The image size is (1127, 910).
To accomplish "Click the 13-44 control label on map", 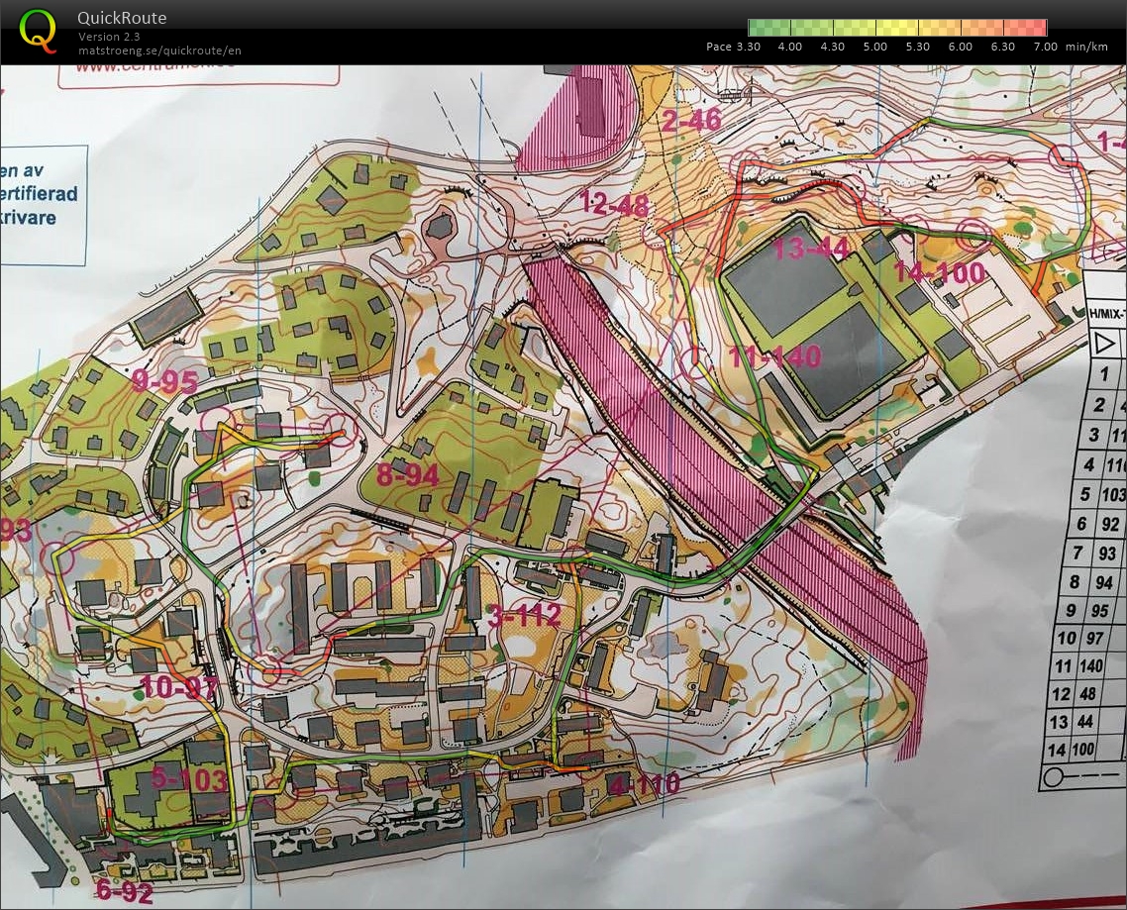I will 812,248.
